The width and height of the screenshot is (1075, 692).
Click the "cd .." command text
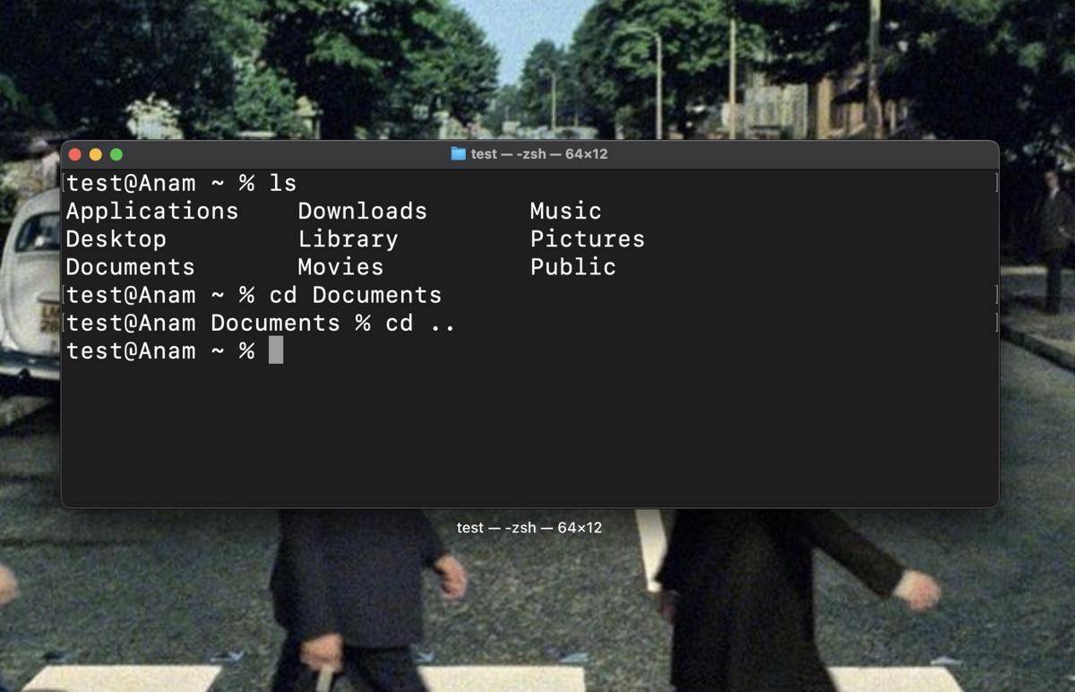420,323
